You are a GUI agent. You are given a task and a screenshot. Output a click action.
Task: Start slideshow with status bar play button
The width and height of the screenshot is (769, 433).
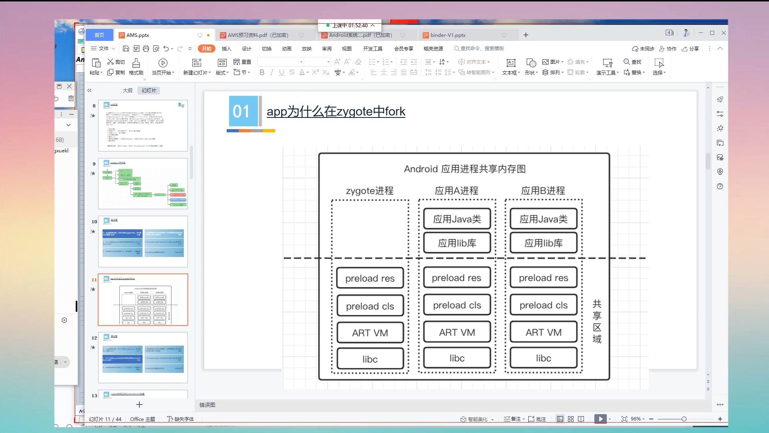[600, 419]
